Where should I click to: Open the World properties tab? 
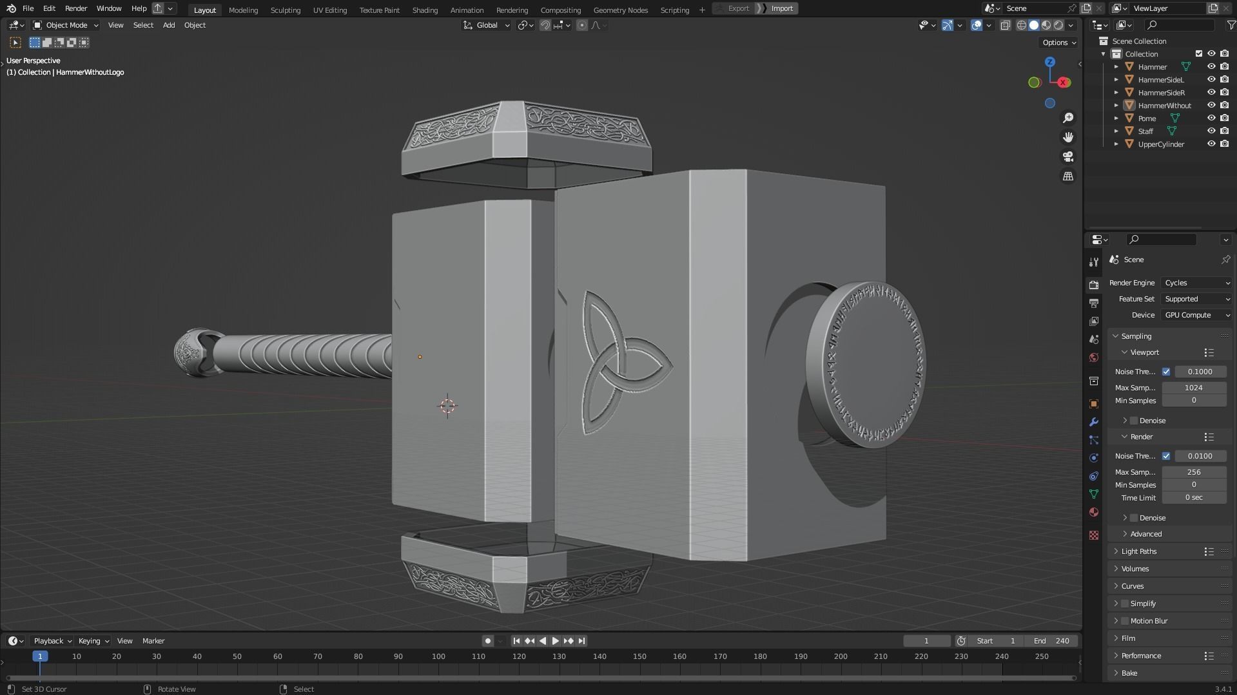pos(1094,357)
